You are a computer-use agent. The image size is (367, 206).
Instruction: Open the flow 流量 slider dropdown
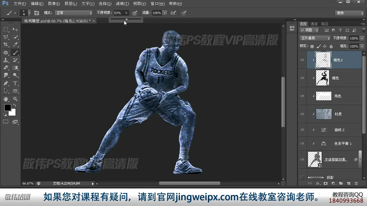[165, 13]
